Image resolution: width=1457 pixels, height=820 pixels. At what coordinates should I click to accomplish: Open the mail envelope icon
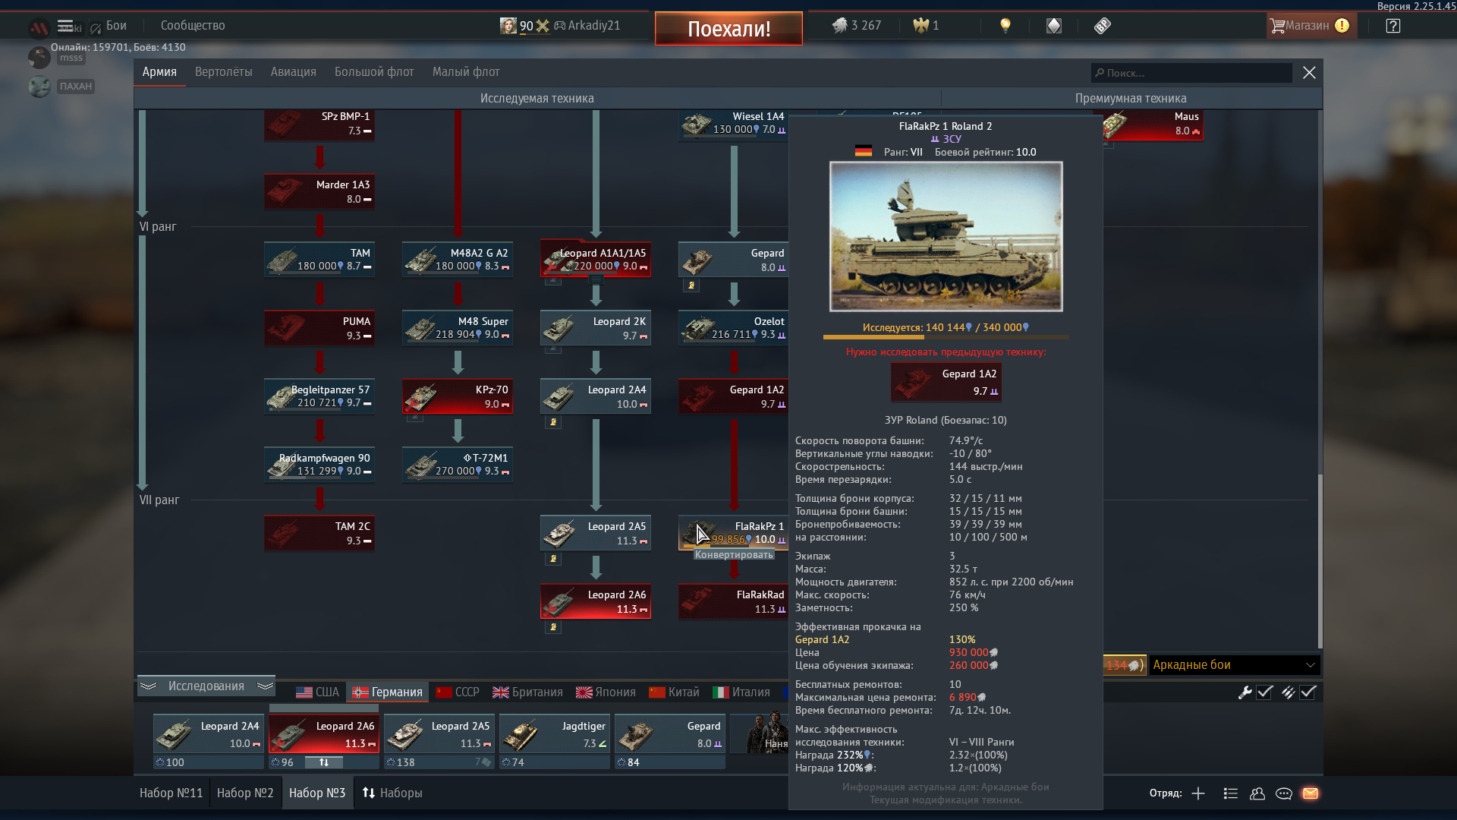(1311, 793)
